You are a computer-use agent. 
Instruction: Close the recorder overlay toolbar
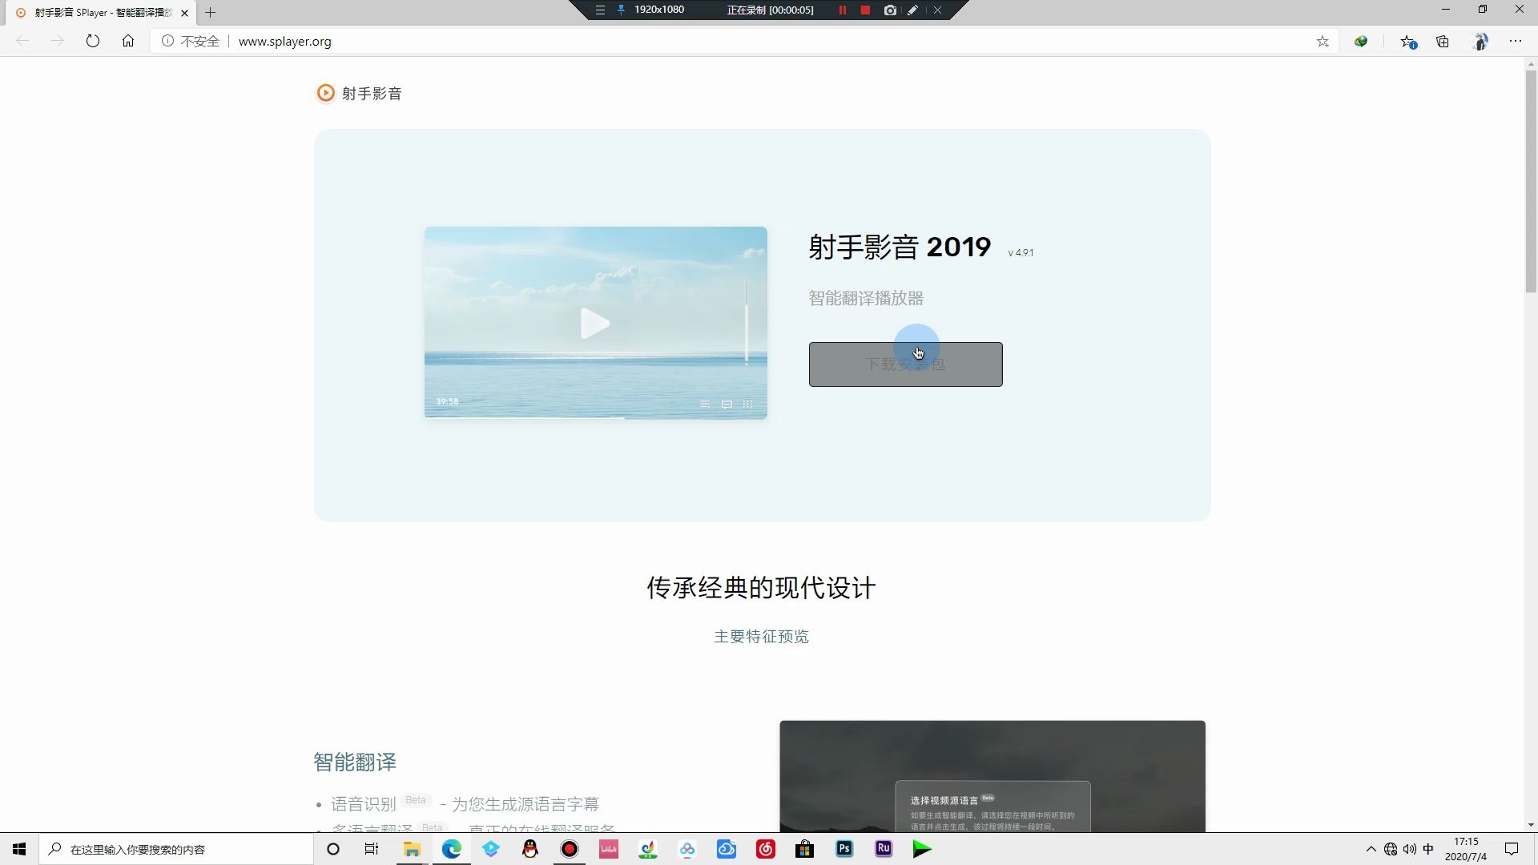point(937,10)
